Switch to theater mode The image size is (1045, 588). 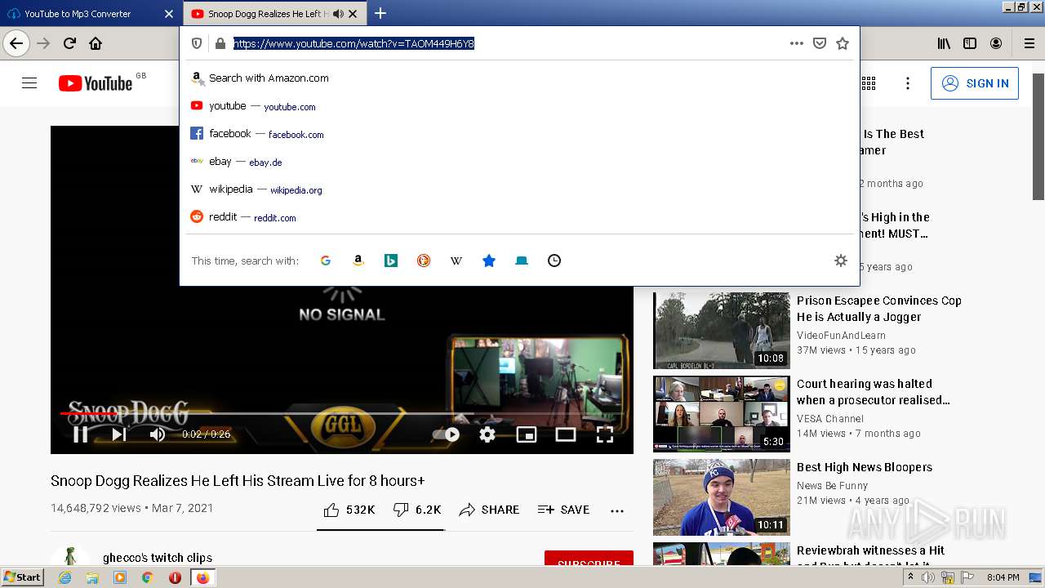566,434
